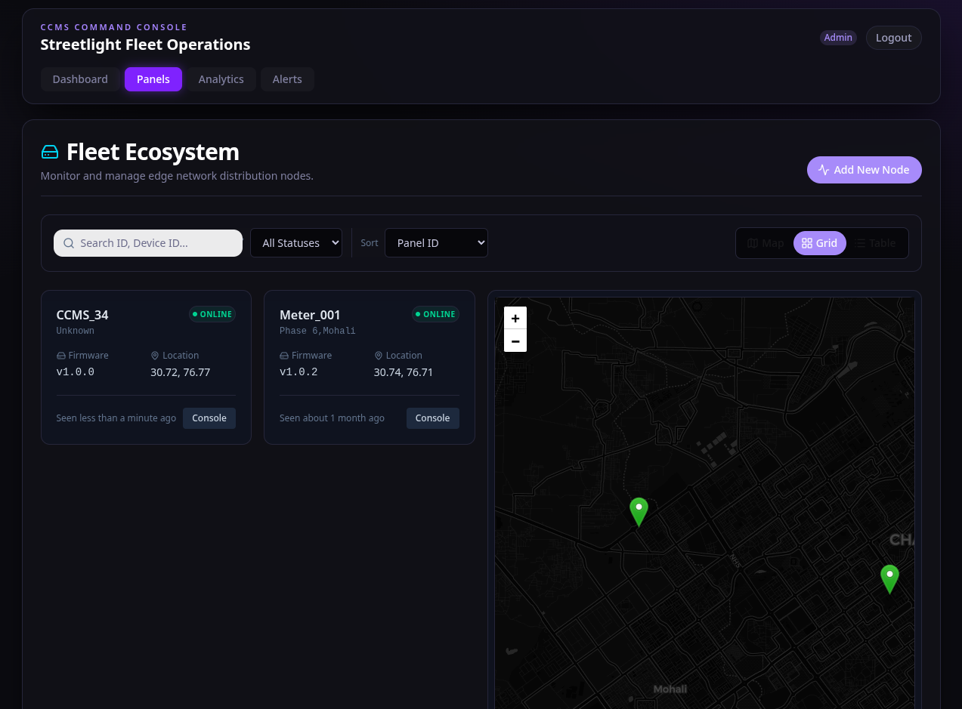The image size is (962, 709).
Task: Click 'Seen about 1 month ago' text
Action: click(332, 418)
